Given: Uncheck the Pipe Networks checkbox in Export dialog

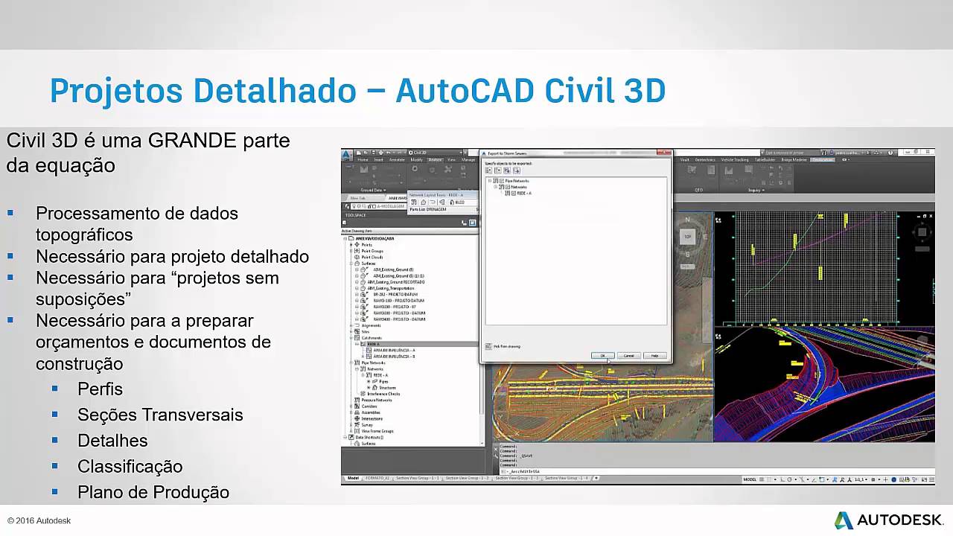Looking at the screenshot, I should (502, 181).
